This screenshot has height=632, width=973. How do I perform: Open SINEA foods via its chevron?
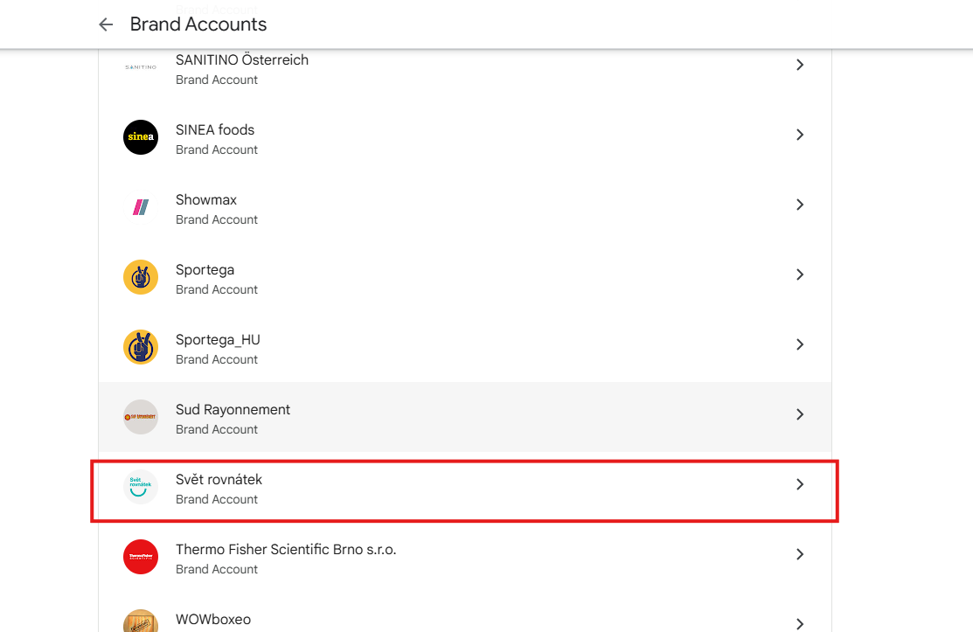[800, 135]
